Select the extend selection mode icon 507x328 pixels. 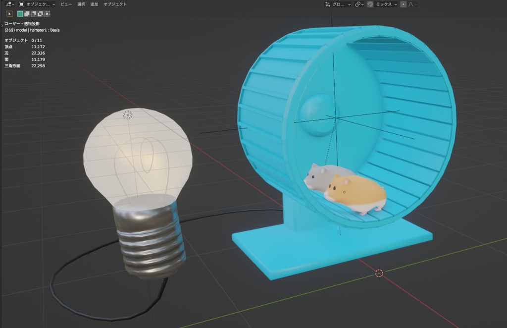click(26, 13)
